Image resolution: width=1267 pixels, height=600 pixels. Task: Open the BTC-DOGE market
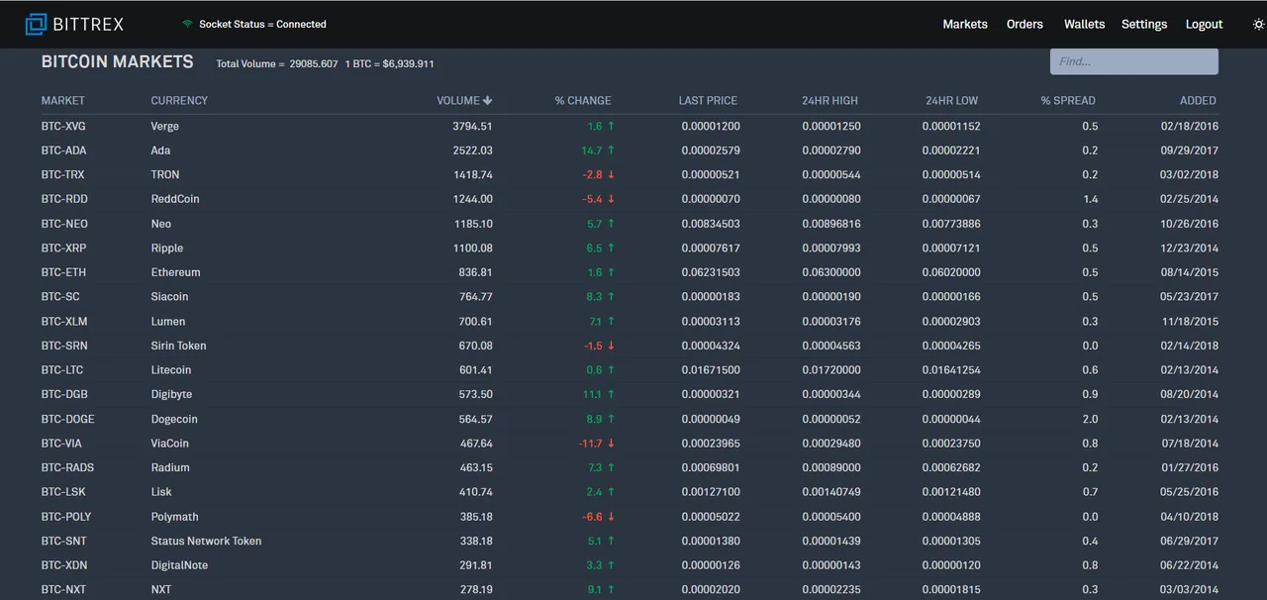68,419
